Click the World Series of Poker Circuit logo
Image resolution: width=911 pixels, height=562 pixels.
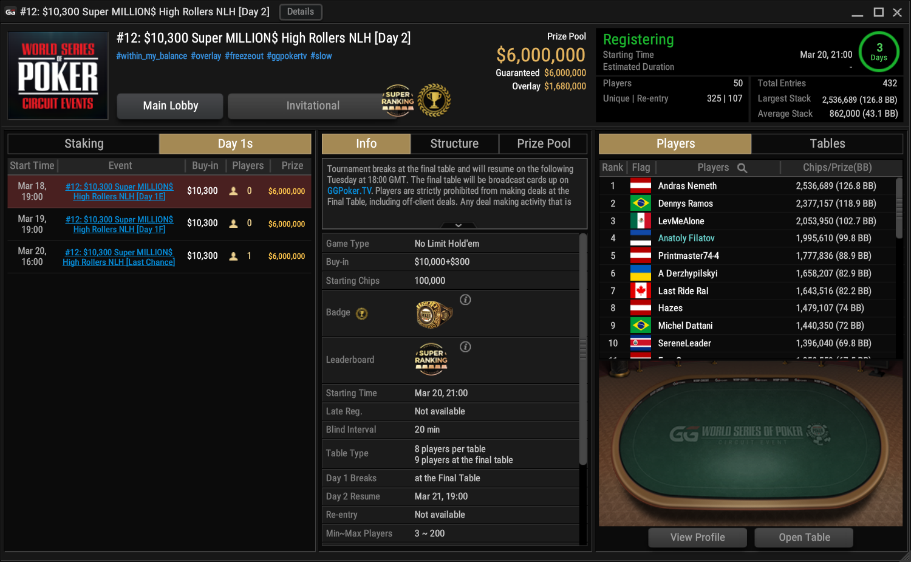click(58, 76)
